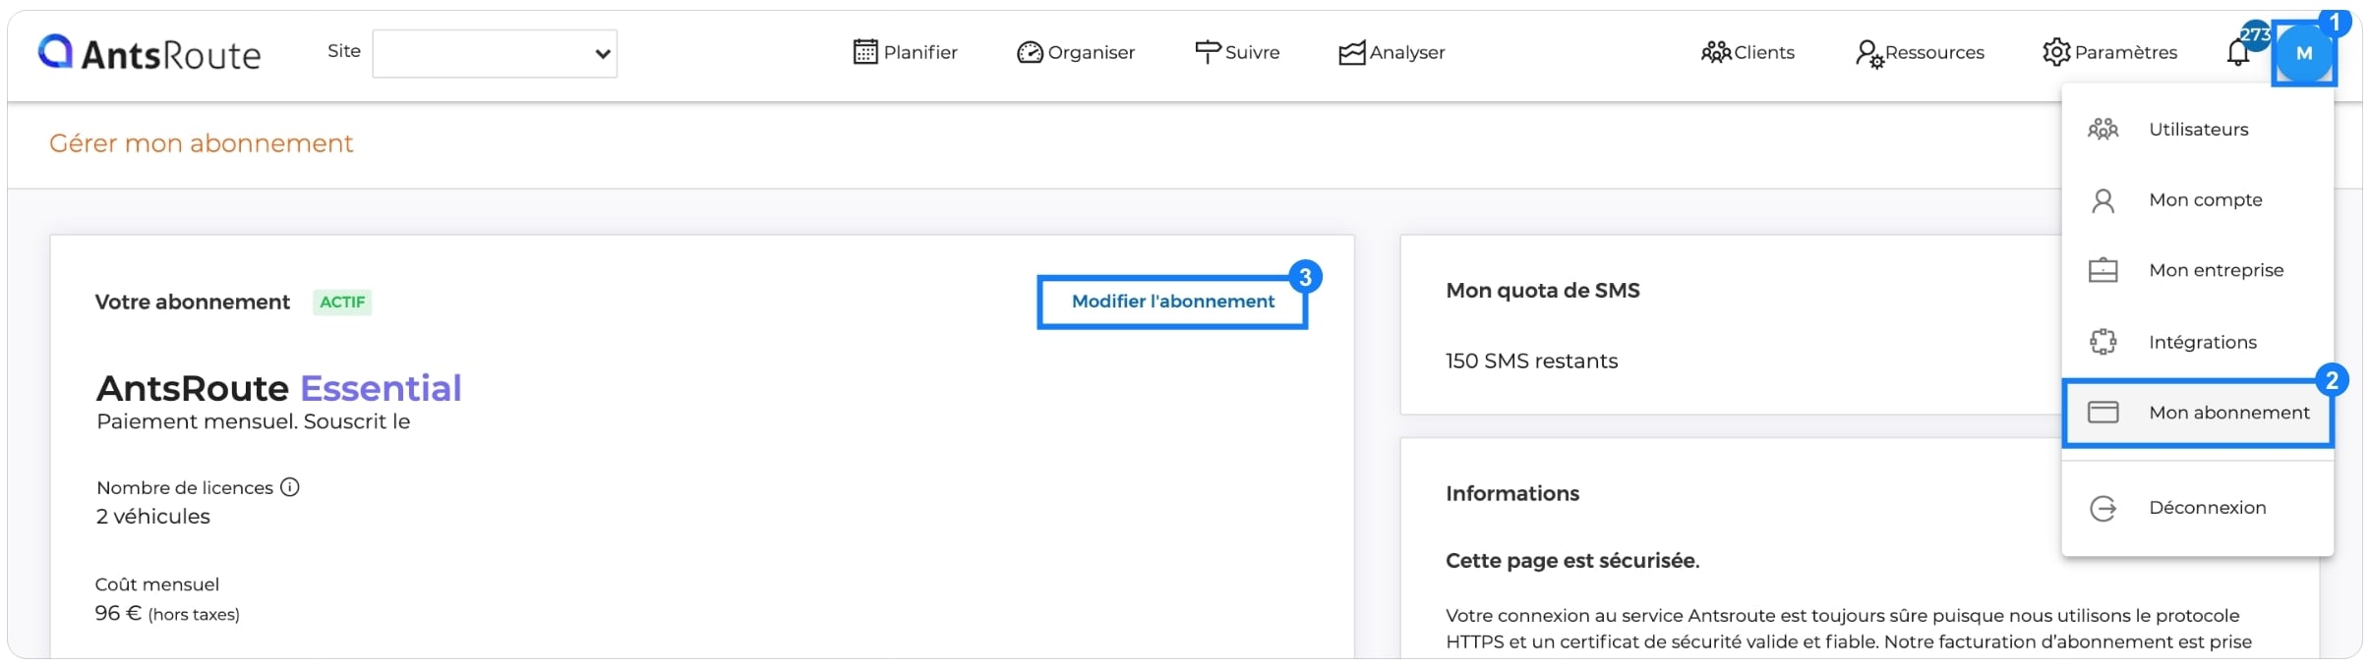The height and width of the screenshot is (666, 2370).
Task: Select Mon compte in the account menu
Action: pos(2198,200)
